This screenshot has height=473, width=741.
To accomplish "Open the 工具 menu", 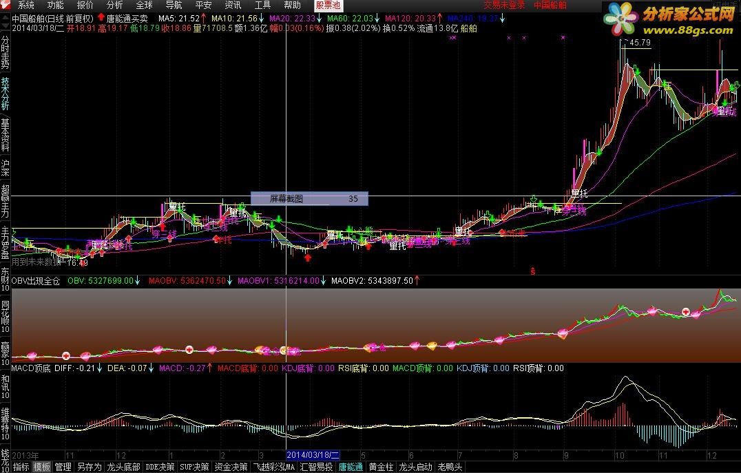I will (263, 6).
